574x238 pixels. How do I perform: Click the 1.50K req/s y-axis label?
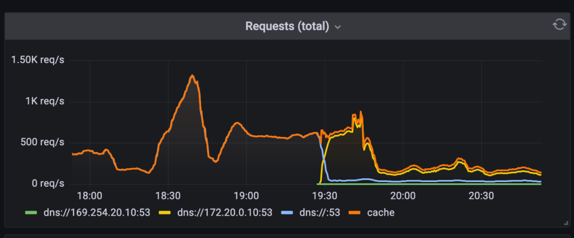click(x=38, y=60)
